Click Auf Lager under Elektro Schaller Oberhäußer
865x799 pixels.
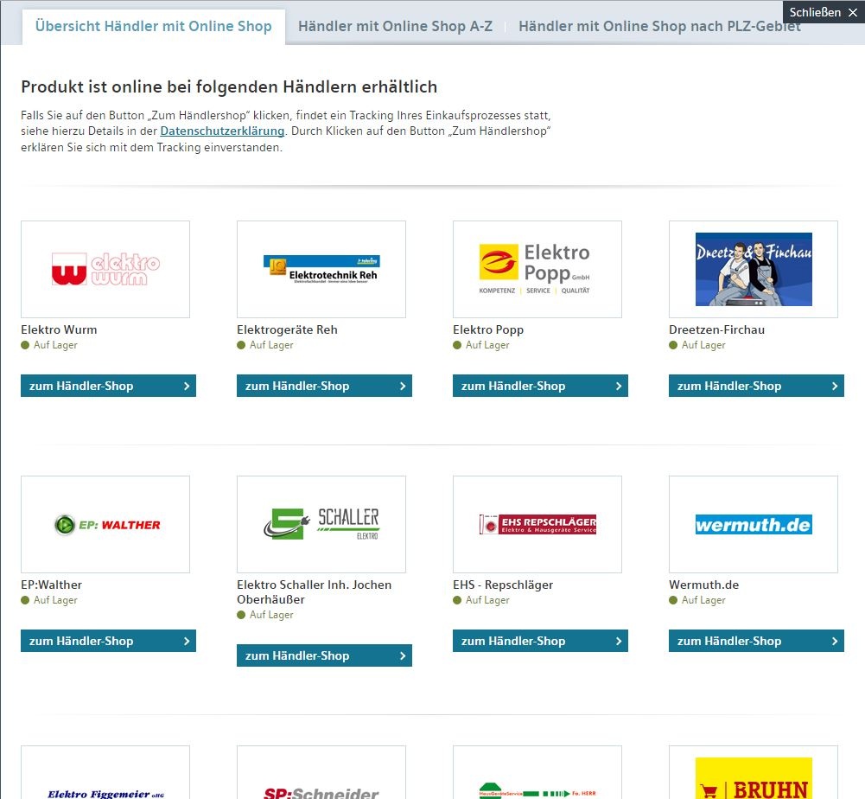click(264, 615)
